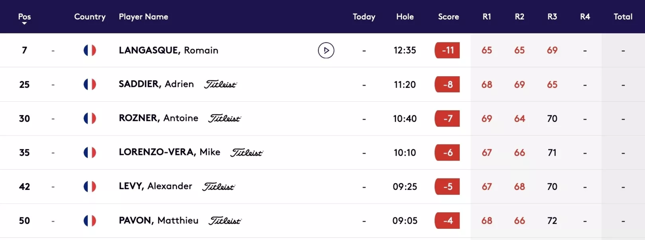This screenshot has width=645, height=240.
Task: Click the R3 column header
Action: coord(552,17)
